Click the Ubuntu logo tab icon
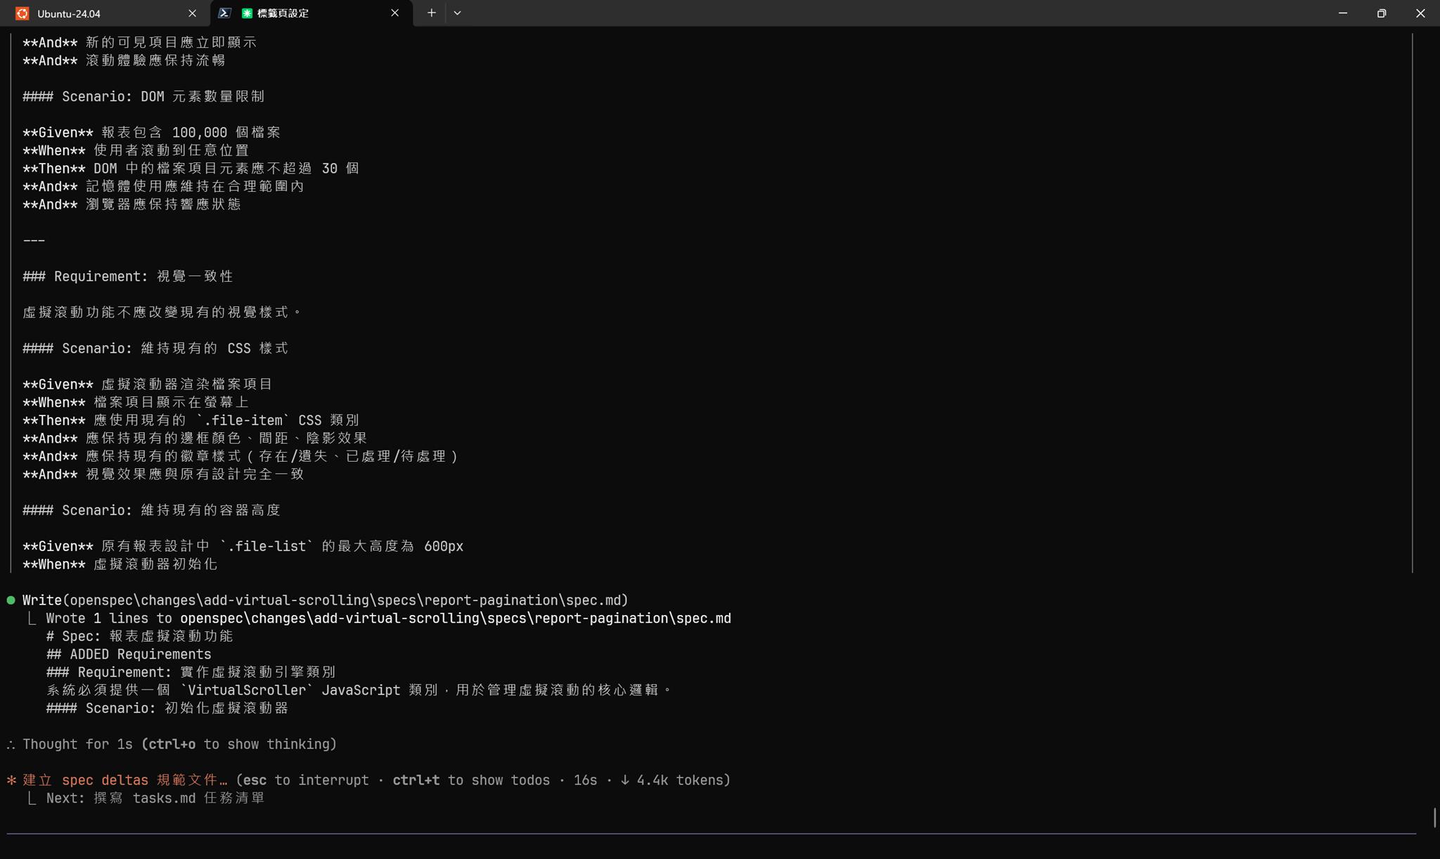Viewport: 1440px width, 859px height. pos(22,13)
